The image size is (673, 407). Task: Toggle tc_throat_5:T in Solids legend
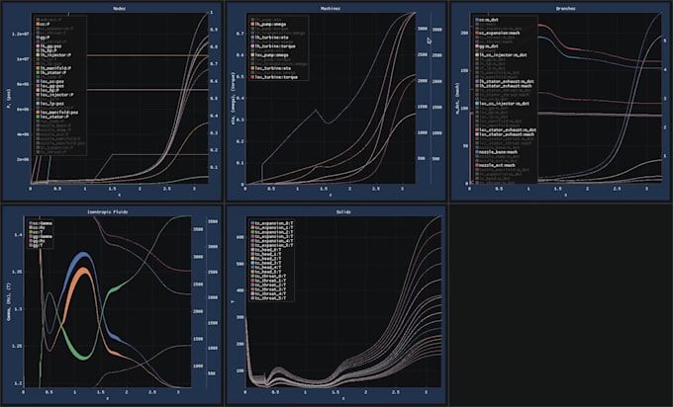tap(268, 298)
